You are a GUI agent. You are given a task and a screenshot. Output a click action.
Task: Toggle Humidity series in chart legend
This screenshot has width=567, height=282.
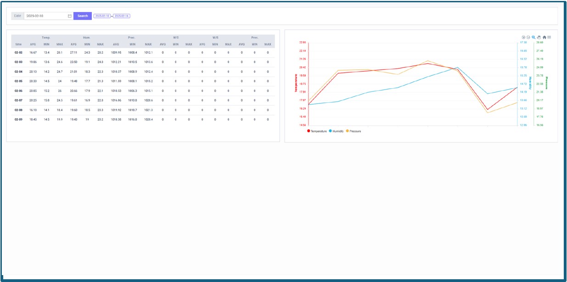pos(338,131)
